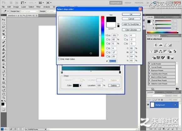Switch to the Channels tab
This screenshot has width=182, height=131.
(160, 92)
